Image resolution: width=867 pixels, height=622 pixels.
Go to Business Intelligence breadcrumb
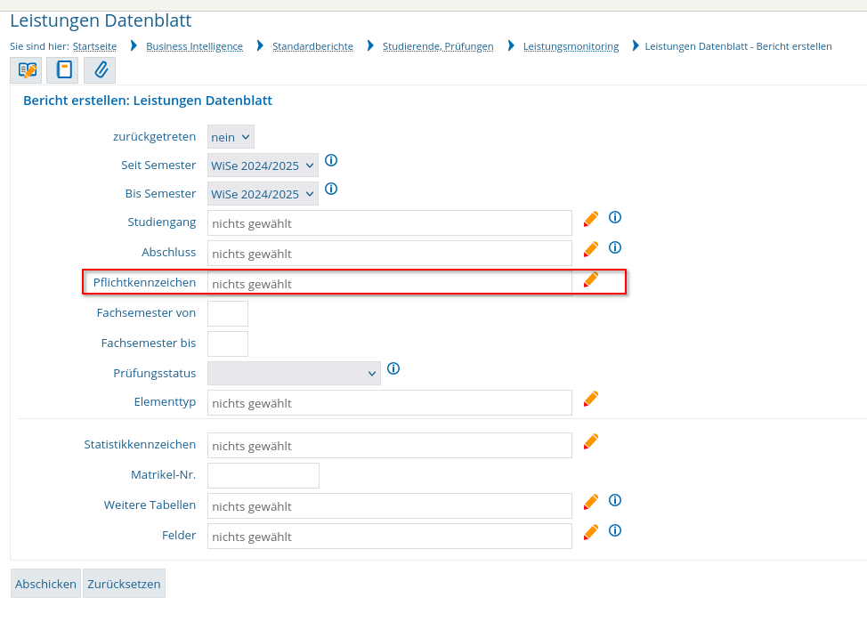click(194, 46)
